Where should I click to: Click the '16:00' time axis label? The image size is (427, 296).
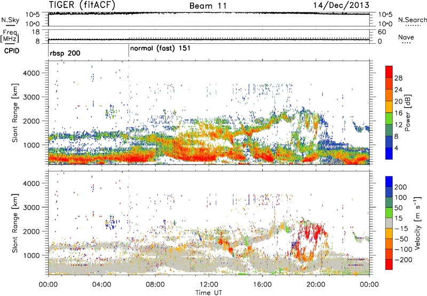click(x=262, y=285)
